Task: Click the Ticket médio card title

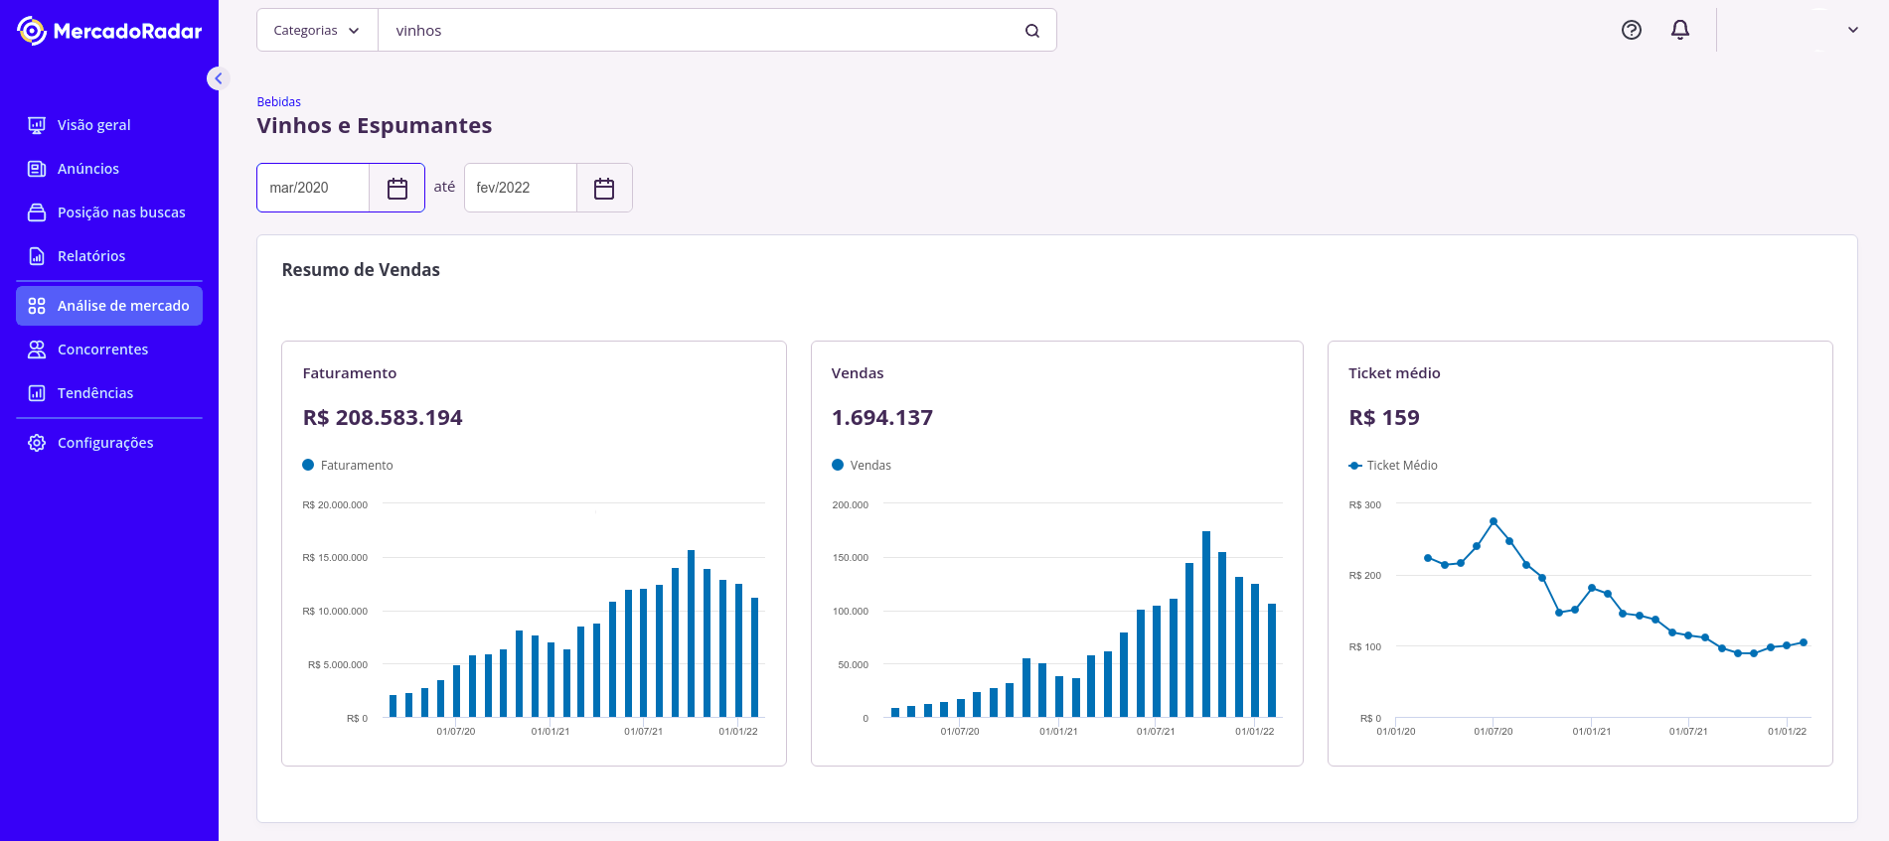Action: (1394, 373)
